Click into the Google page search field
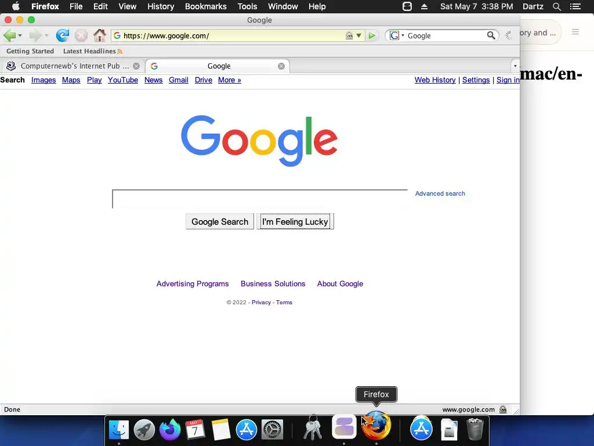This screenshot has height=446, width=594. tap(260, 199)
